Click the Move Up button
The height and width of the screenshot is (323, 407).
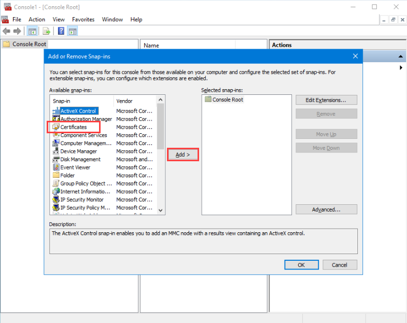tap(326, 134)
